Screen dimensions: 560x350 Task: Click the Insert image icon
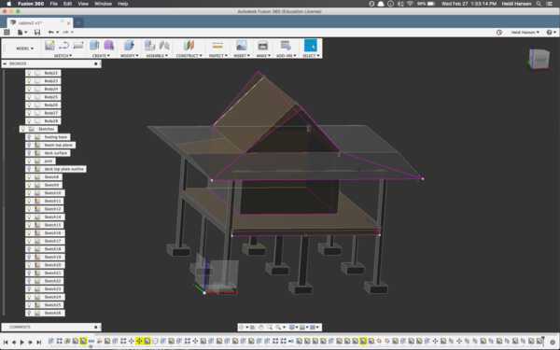(242, 46)
